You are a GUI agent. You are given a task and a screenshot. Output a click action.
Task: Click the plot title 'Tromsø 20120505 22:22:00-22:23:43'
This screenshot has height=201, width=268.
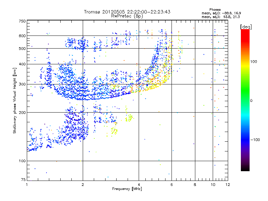(x=127, y=12)
